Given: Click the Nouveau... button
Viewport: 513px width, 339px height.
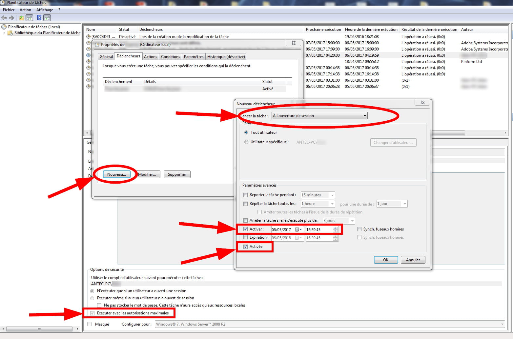Looking at the screenshot, I should (116, 174).
